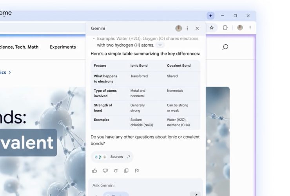Click the breadcrumb chevron link

tap(10, 73)
